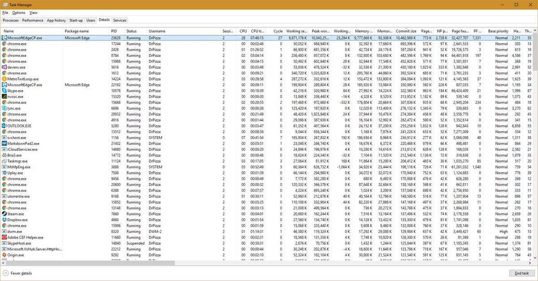538x281 pixels.
Task: Switch to the Services tab
Action: tap(120, 20)
